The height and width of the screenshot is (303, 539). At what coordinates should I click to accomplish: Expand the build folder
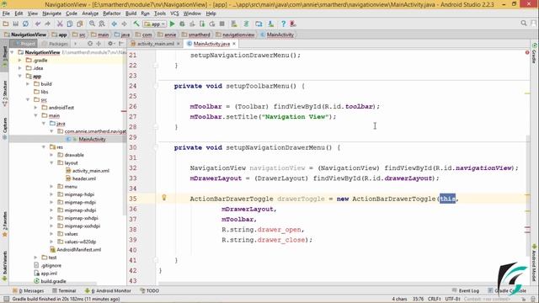(x=28, y=84)
